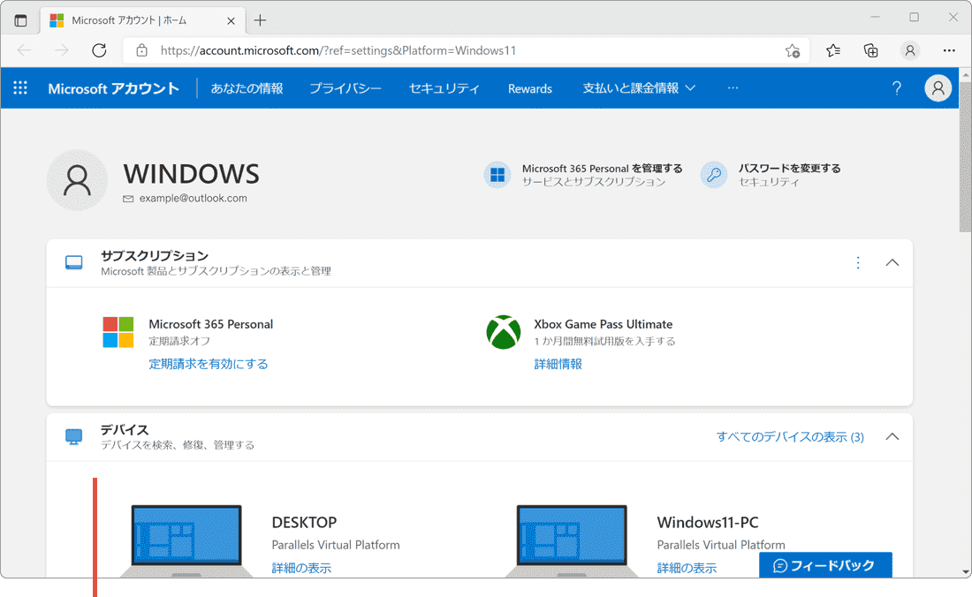
Task: Click the Microsoft 365 colorful square logo
Action: (118, 333)
